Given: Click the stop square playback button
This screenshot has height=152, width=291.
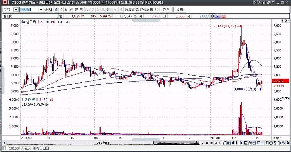Looking at the screenshot, I should [211, 143].
